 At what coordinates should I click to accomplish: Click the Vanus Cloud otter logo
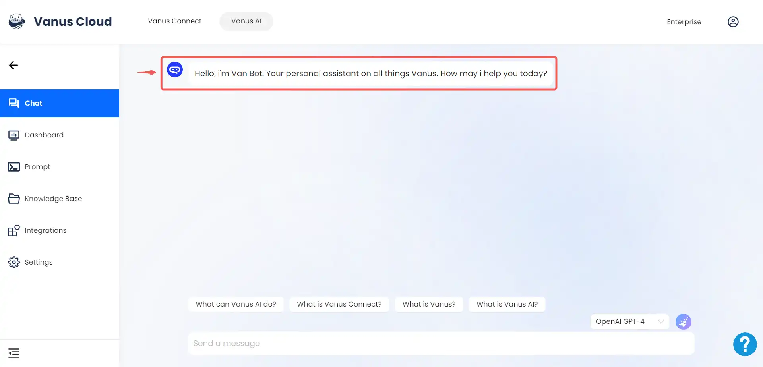17,21
